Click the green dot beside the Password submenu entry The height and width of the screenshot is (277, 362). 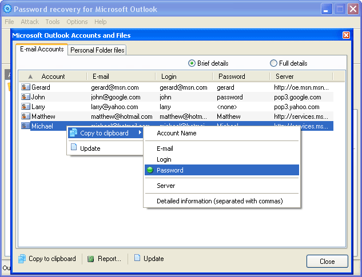pyautogui.click(x=150, y=170)
